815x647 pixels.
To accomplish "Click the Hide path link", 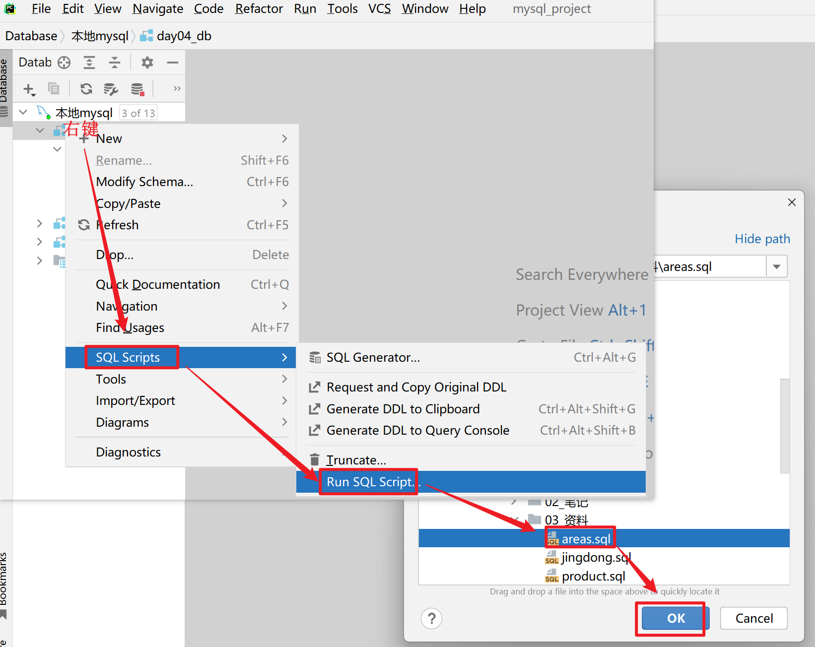I will [x=762, y=239].
